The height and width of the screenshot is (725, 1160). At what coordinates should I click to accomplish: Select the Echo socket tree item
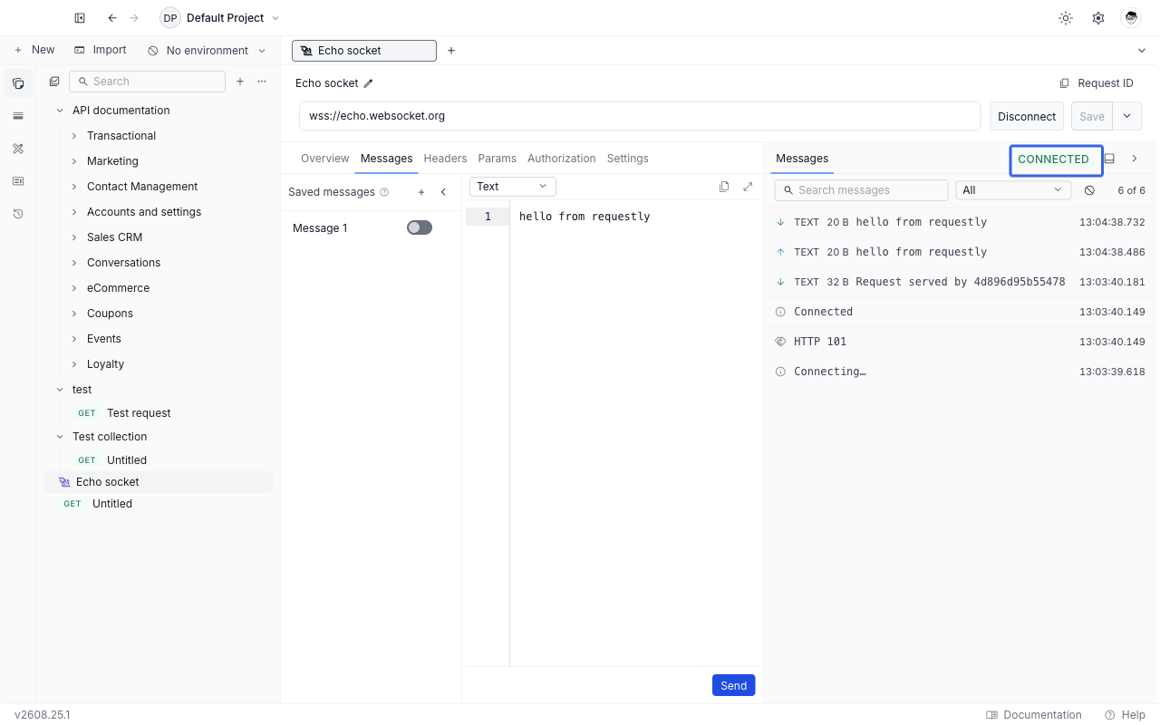pyautogui.click(x=158, y=482)
